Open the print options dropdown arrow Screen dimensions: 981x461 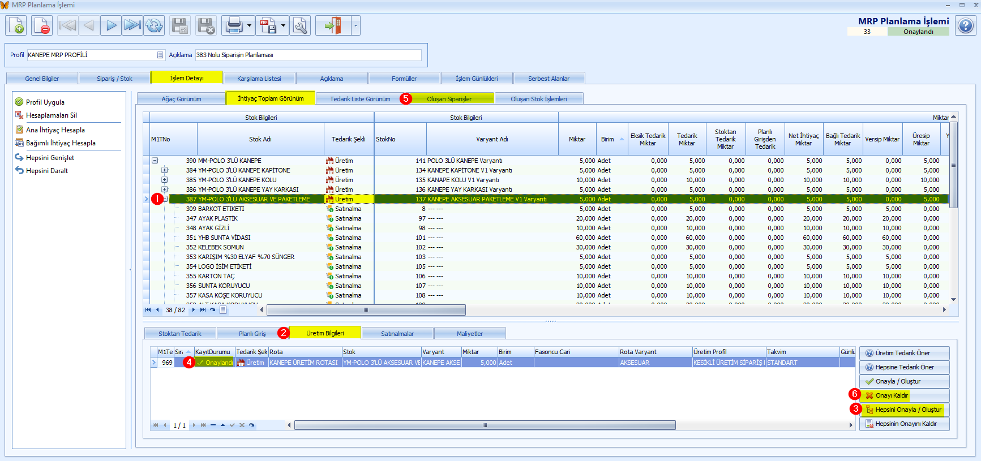point(249,25)
